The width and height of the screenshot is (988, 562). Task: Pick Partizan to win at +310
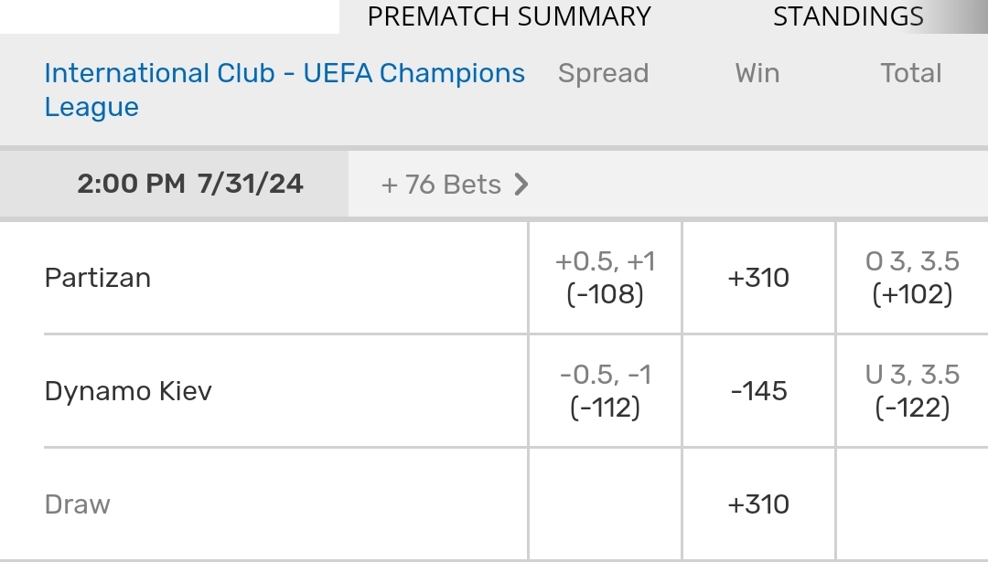(758, 278)
